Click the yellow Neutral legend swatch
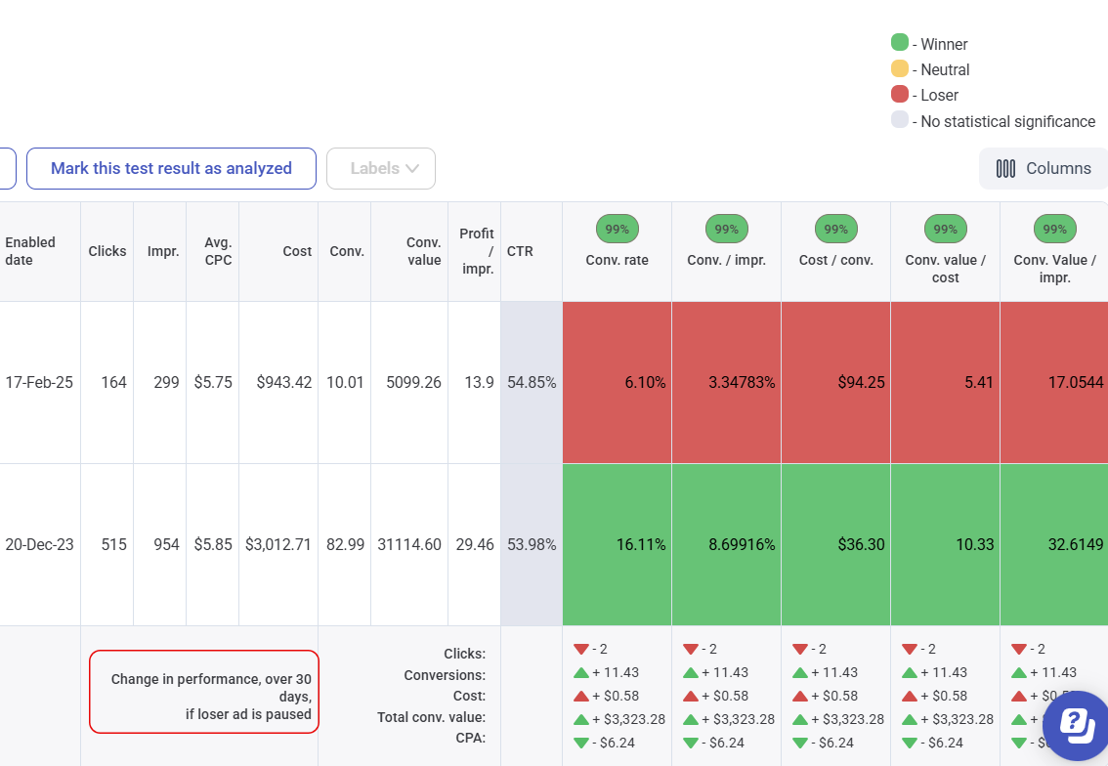The image size is (1108, 766). click(899, 68)
